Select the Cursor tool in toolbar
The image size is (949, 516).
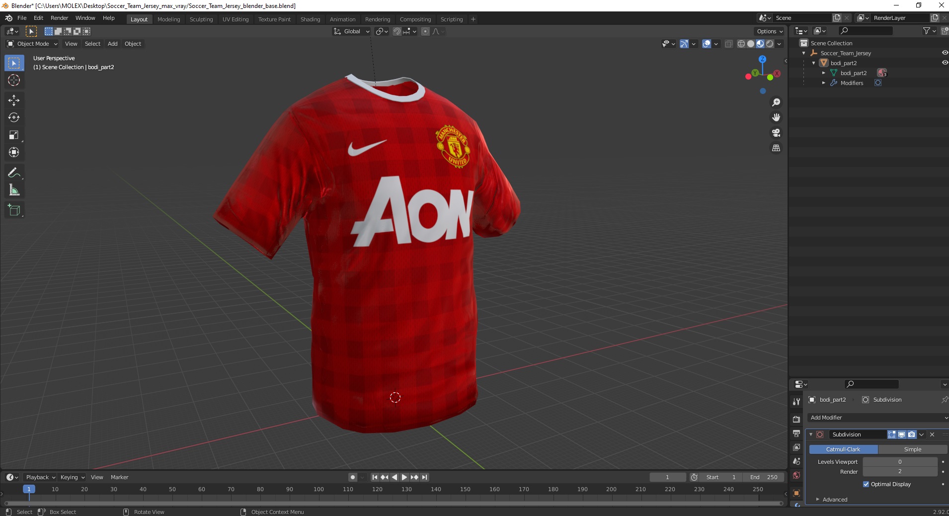point(14,80)
